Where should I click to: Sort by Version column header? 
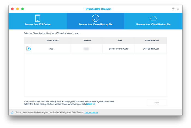[88, 41]
